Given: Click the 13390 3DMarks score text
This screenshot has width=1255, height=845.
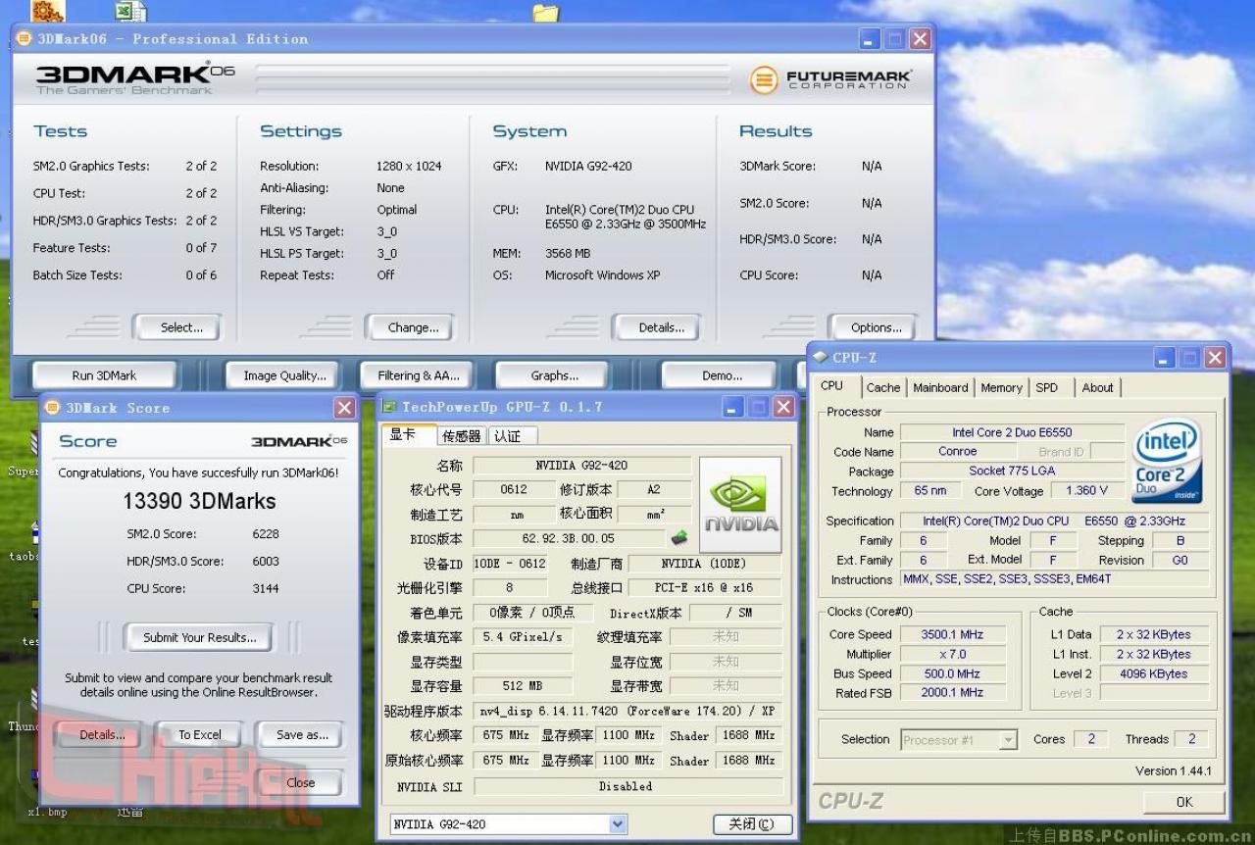Looking at the screenshot, I should (199, 501).
